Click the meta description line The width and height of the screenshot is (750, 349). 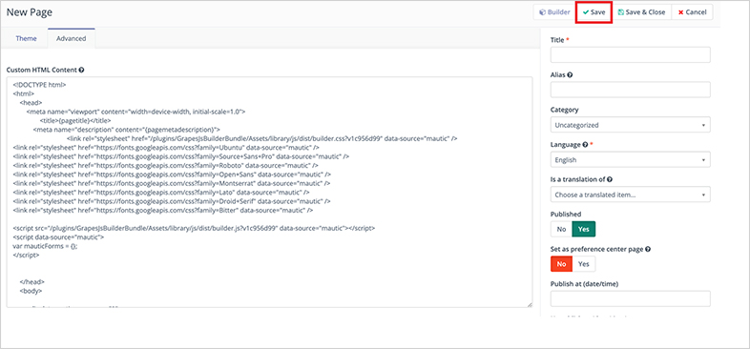point(127,129)
